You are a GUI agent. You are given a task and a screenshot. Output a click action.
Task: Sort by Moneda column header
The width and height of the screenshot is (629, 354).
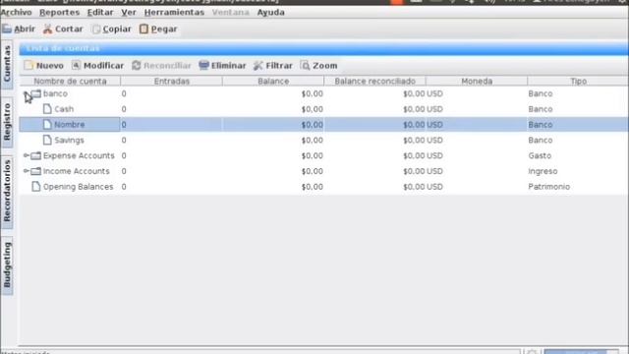477,81
